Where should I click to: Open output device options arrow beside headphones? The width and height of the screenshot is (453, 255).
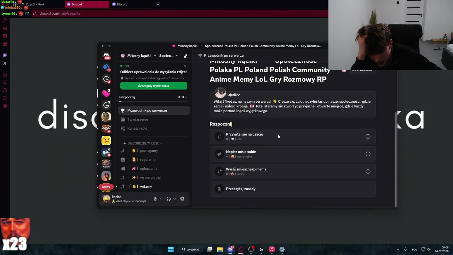174,199
